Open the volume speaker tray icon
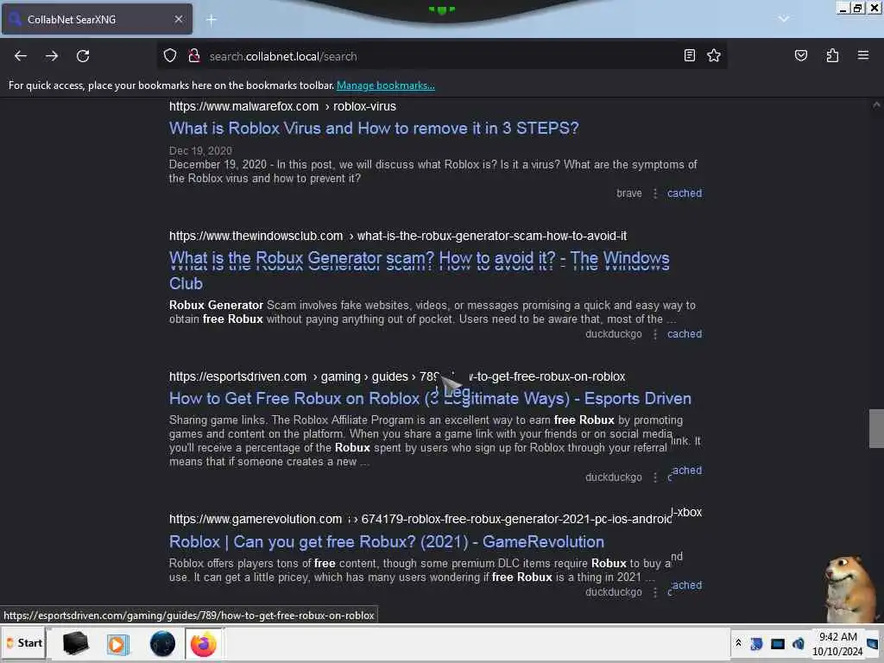 pyautogui.click(x=799, y=643)
